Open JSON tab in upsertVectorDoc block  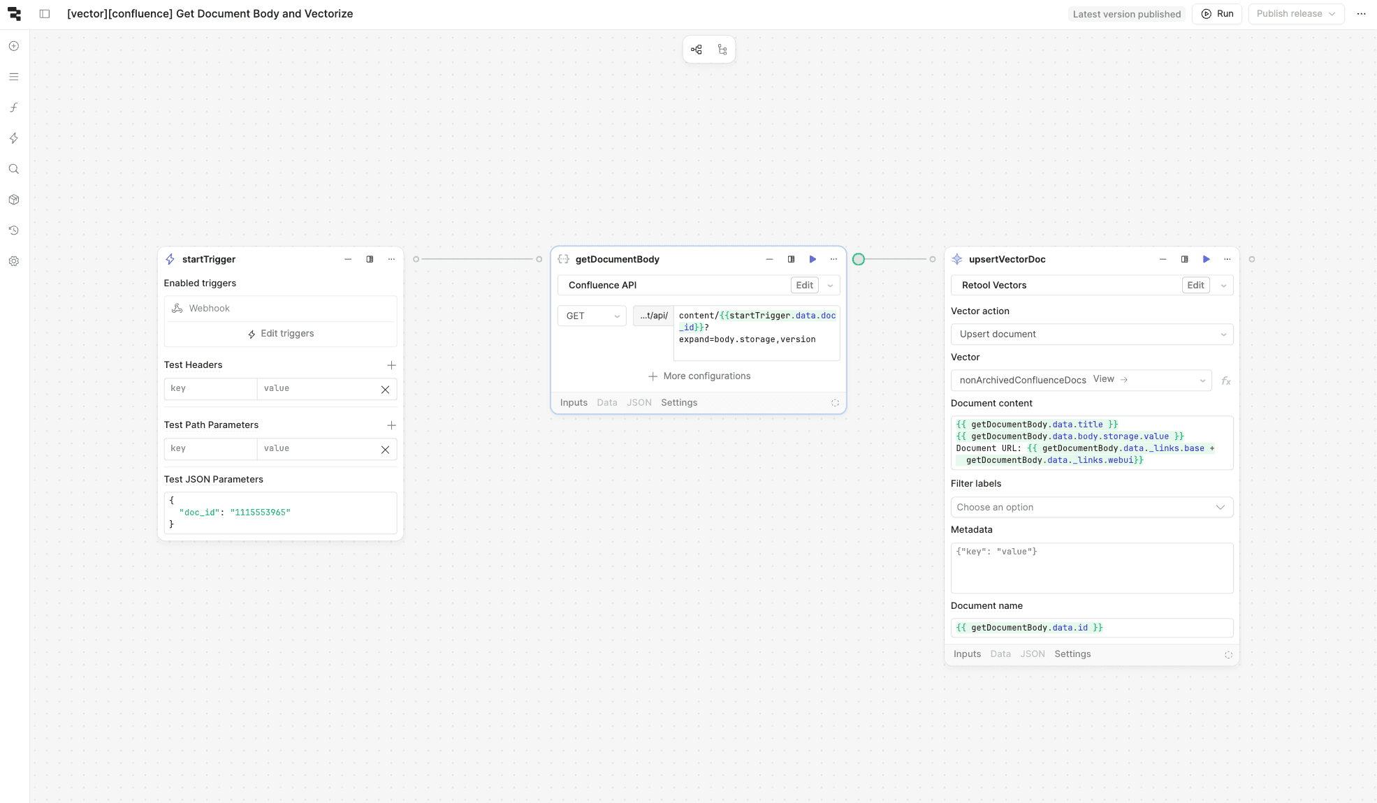(1032, 654)
